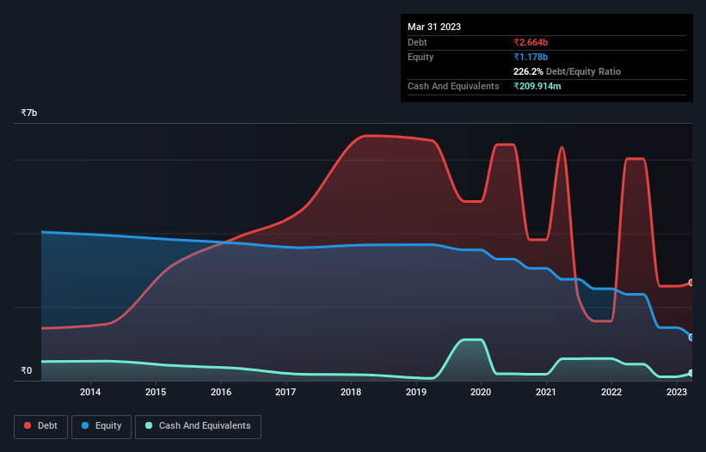
Task: Click the 2023 x-axis label
Action: pyautogui.click(x=676, y=392)
